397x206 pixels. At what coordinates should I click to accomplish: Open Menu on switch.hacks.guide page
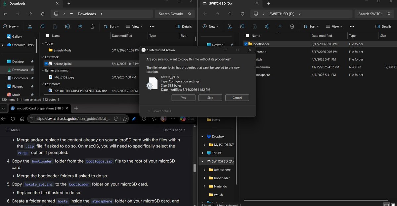pyautogui.click(x=13, y=130)
